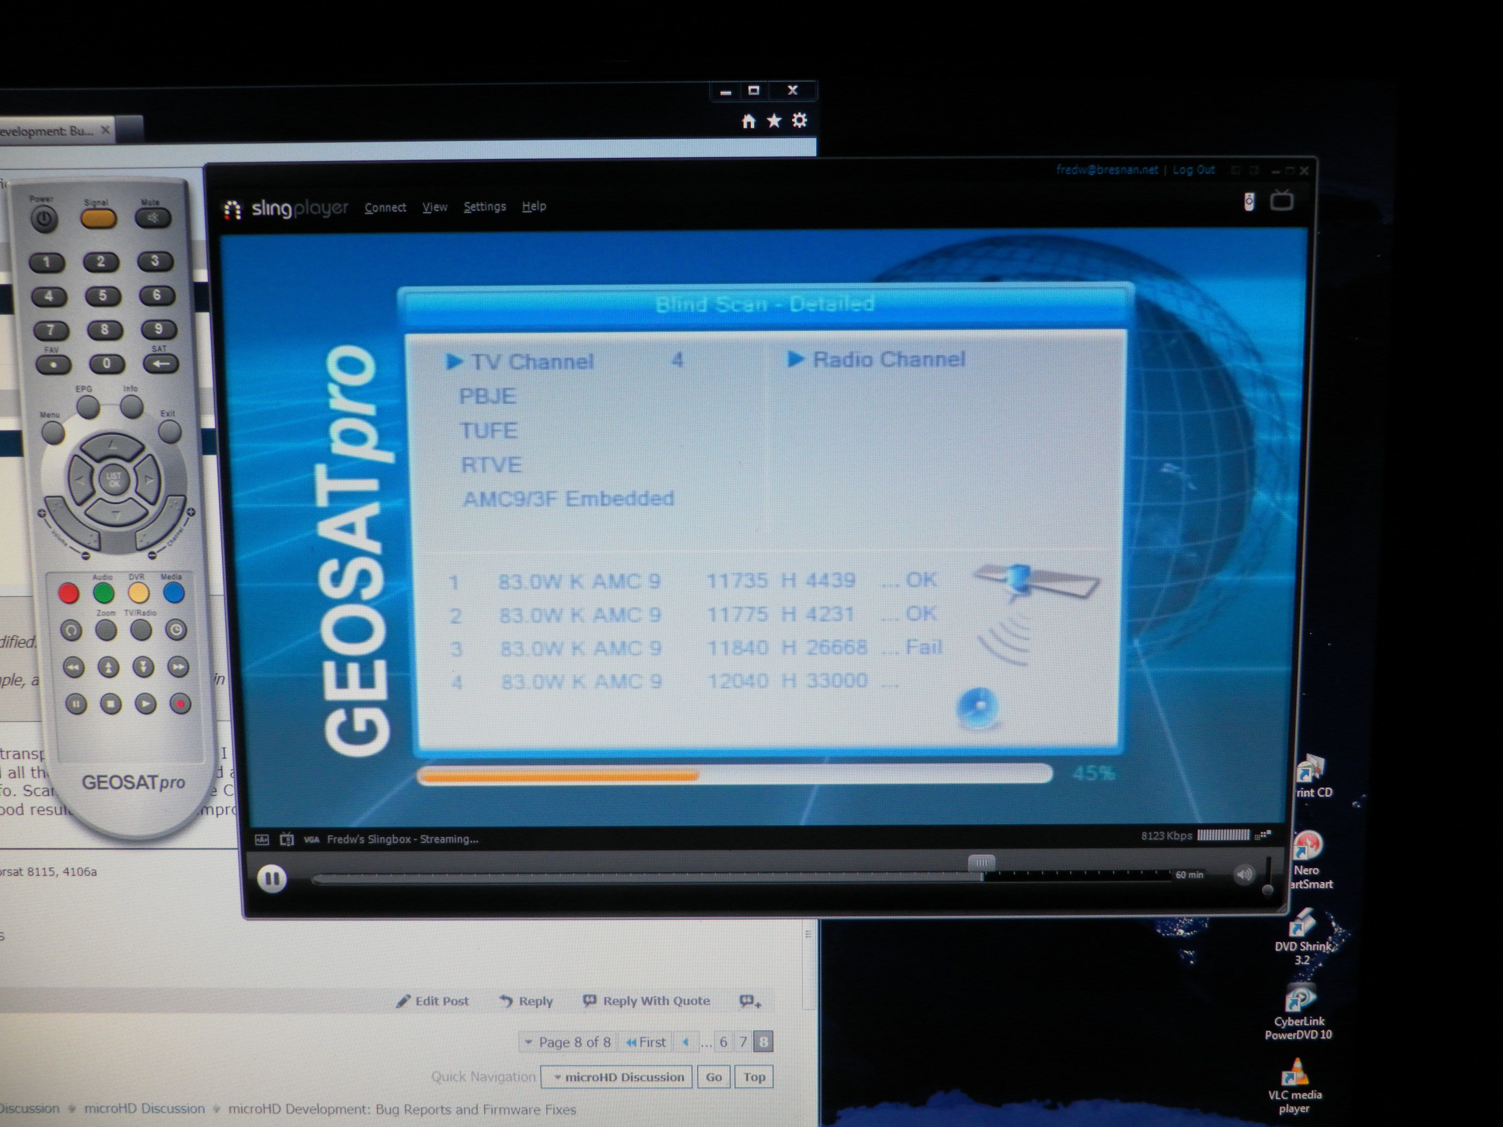Click digit 0 on the virtual remote
Viewport: 1503px width, 1127px height.
coord(106,364)
